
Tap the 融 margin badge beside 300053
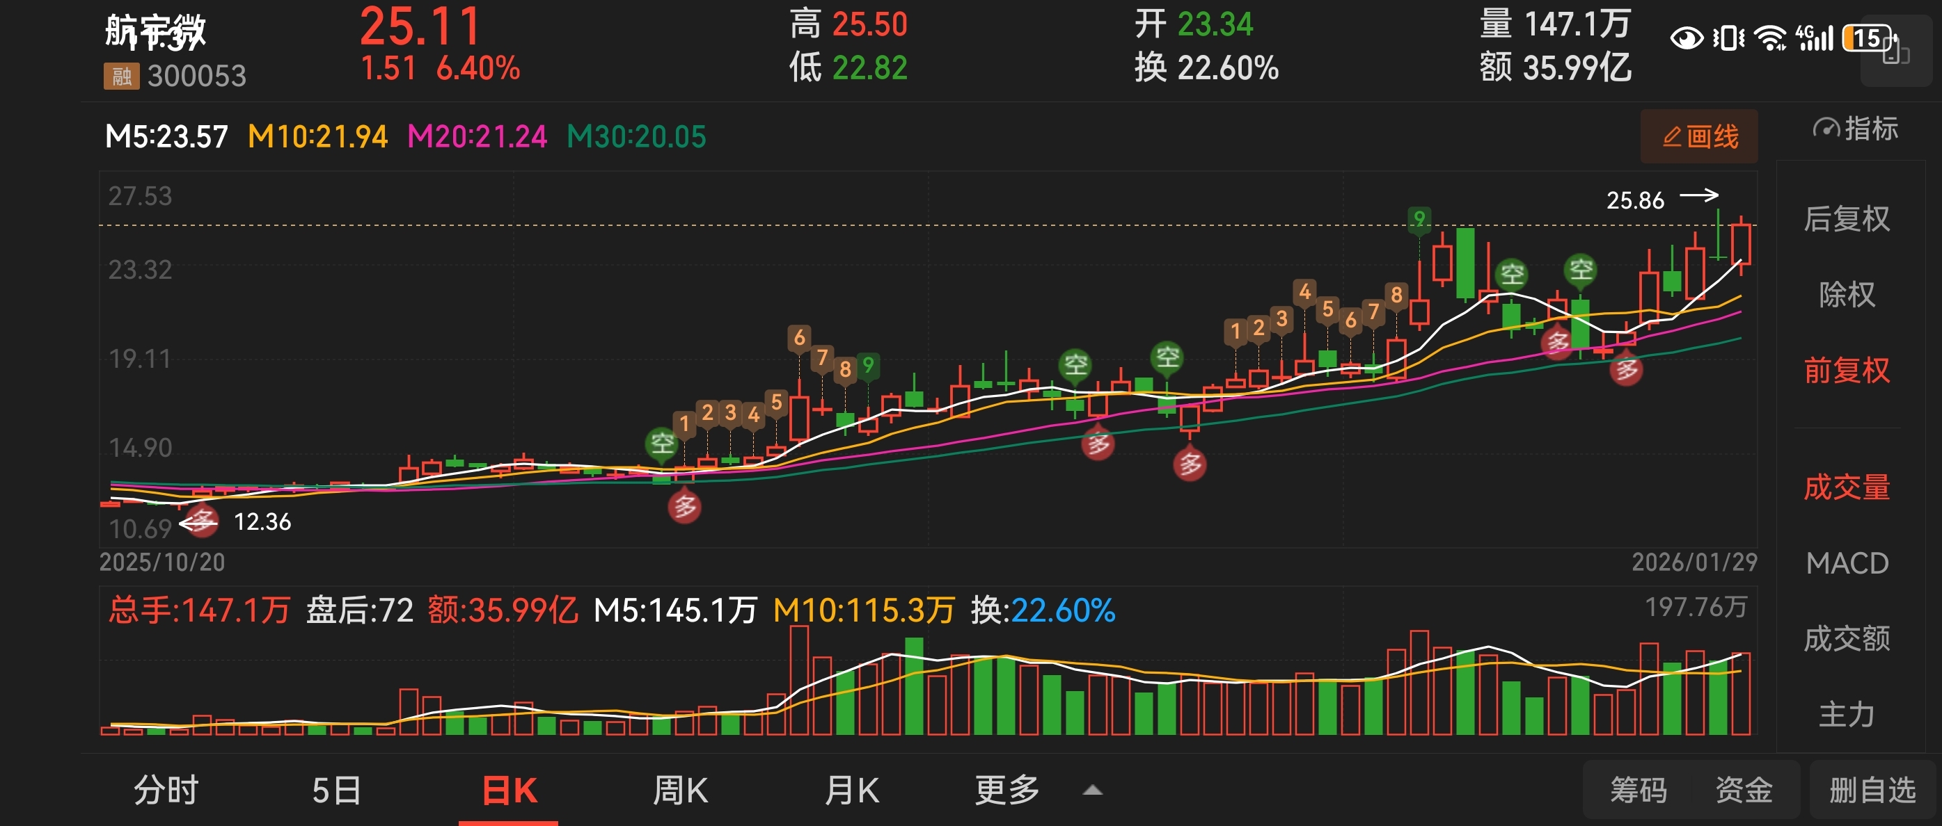click(121, 76)
